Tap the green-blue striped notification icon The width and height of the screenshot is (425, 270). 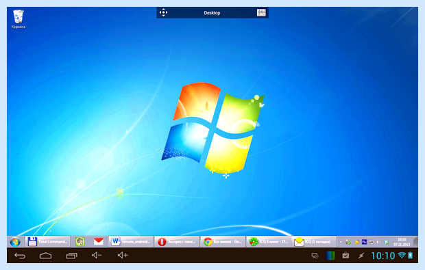(330, 256)
